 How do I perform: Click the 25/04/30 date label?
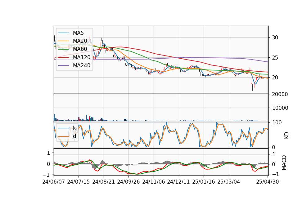[268, 182]
